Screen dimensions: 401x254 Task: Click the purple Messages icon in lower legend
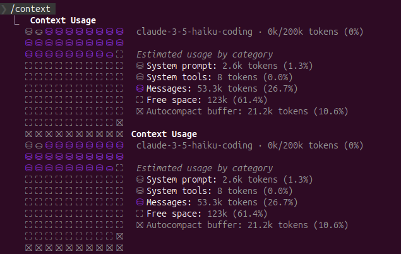pos(140,202)
